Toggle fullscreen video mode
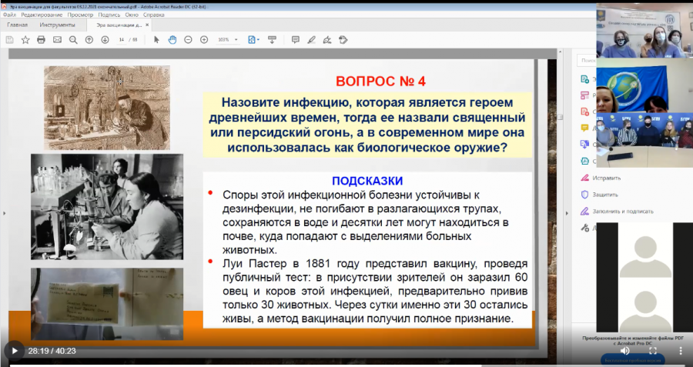The image size is (693, 367). click(x=652, y=351)
